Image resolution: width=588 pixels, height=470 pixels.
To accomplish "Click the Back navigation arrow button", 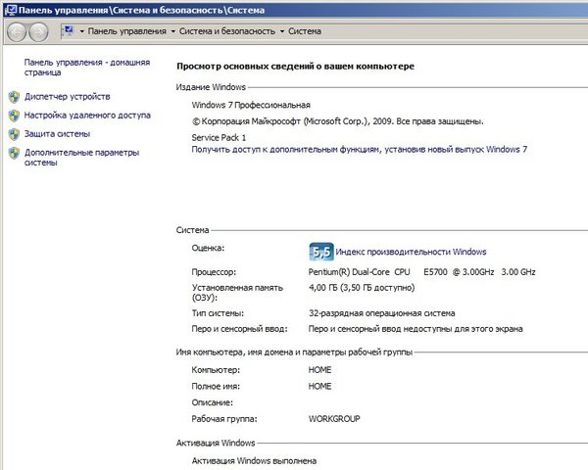I will coord(17,32).
